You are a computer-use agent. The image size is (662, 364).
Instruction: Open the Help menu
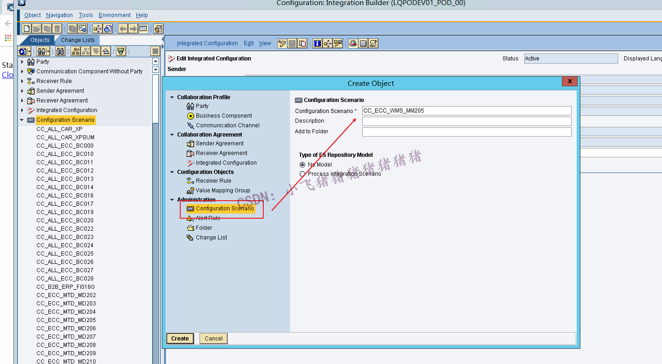click(x=142, y=15)
